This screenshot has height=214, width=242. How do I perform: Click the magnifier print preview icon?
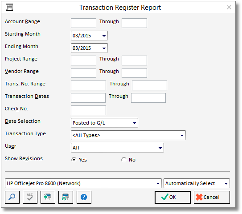pyautogui.click(x=12, y=197)
